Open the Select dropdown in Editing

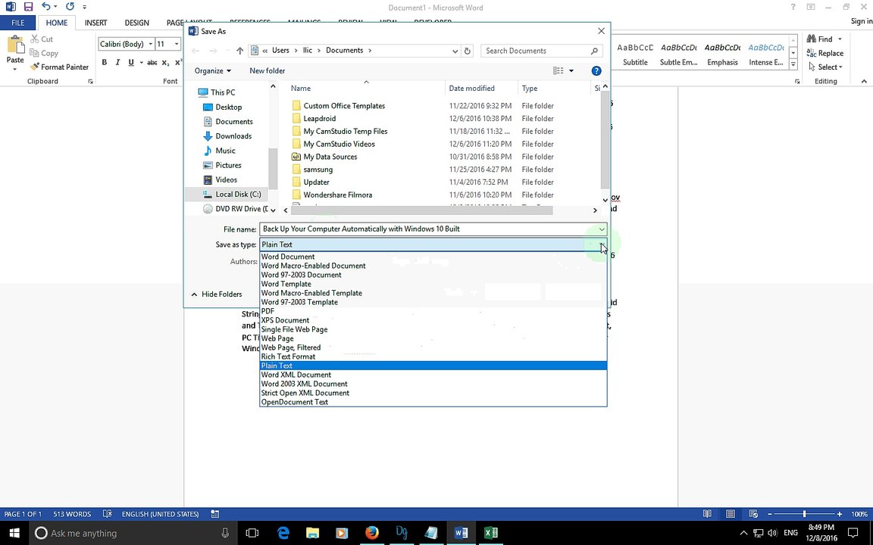click(825, 67)
